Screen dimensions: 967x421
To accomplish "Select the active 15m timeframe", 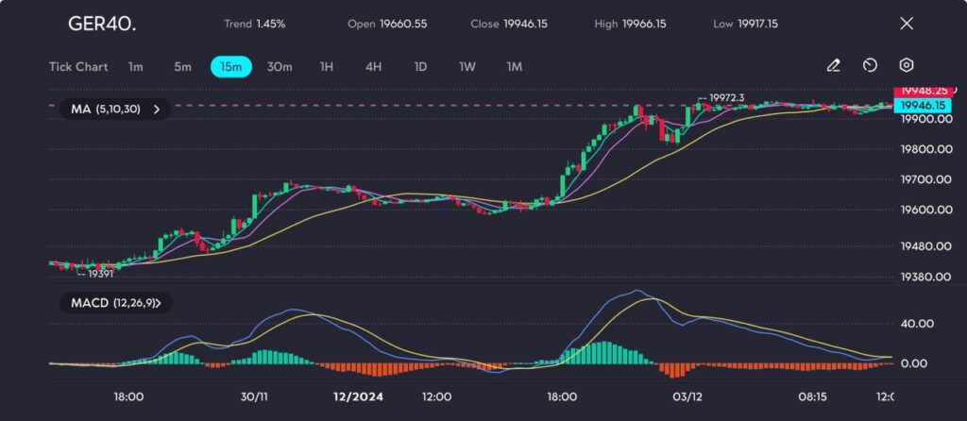I will pos(230,67).
